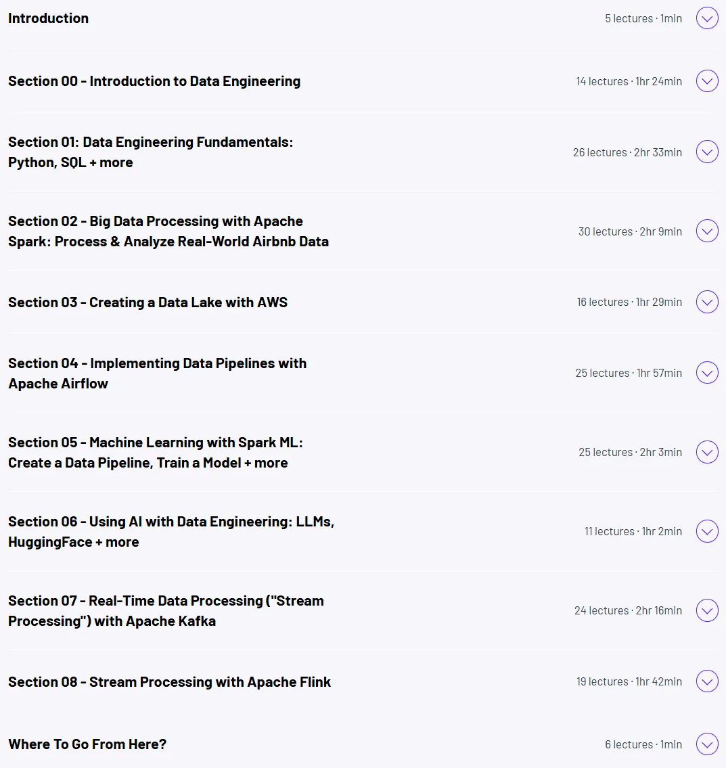Expand Where To Go From Here chevron
The width and height of the screenshot is (726, 768).
pyautogui.click(x=707, y=744)
